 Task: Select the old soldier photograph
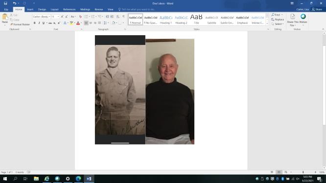point(120,90)
